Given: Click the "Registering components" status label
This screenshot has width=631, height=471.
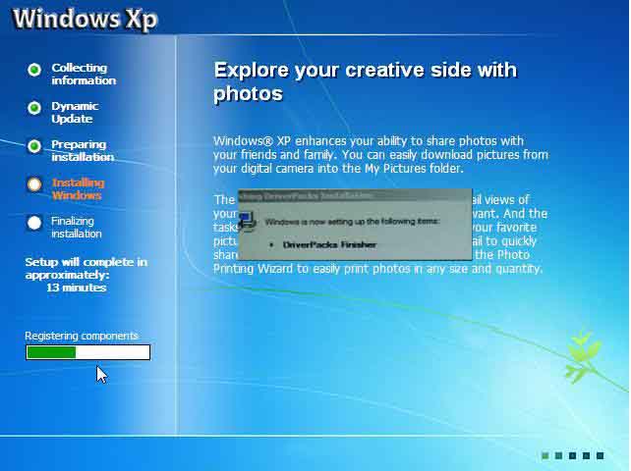Looking at the screenshot, I should [82, 336].
